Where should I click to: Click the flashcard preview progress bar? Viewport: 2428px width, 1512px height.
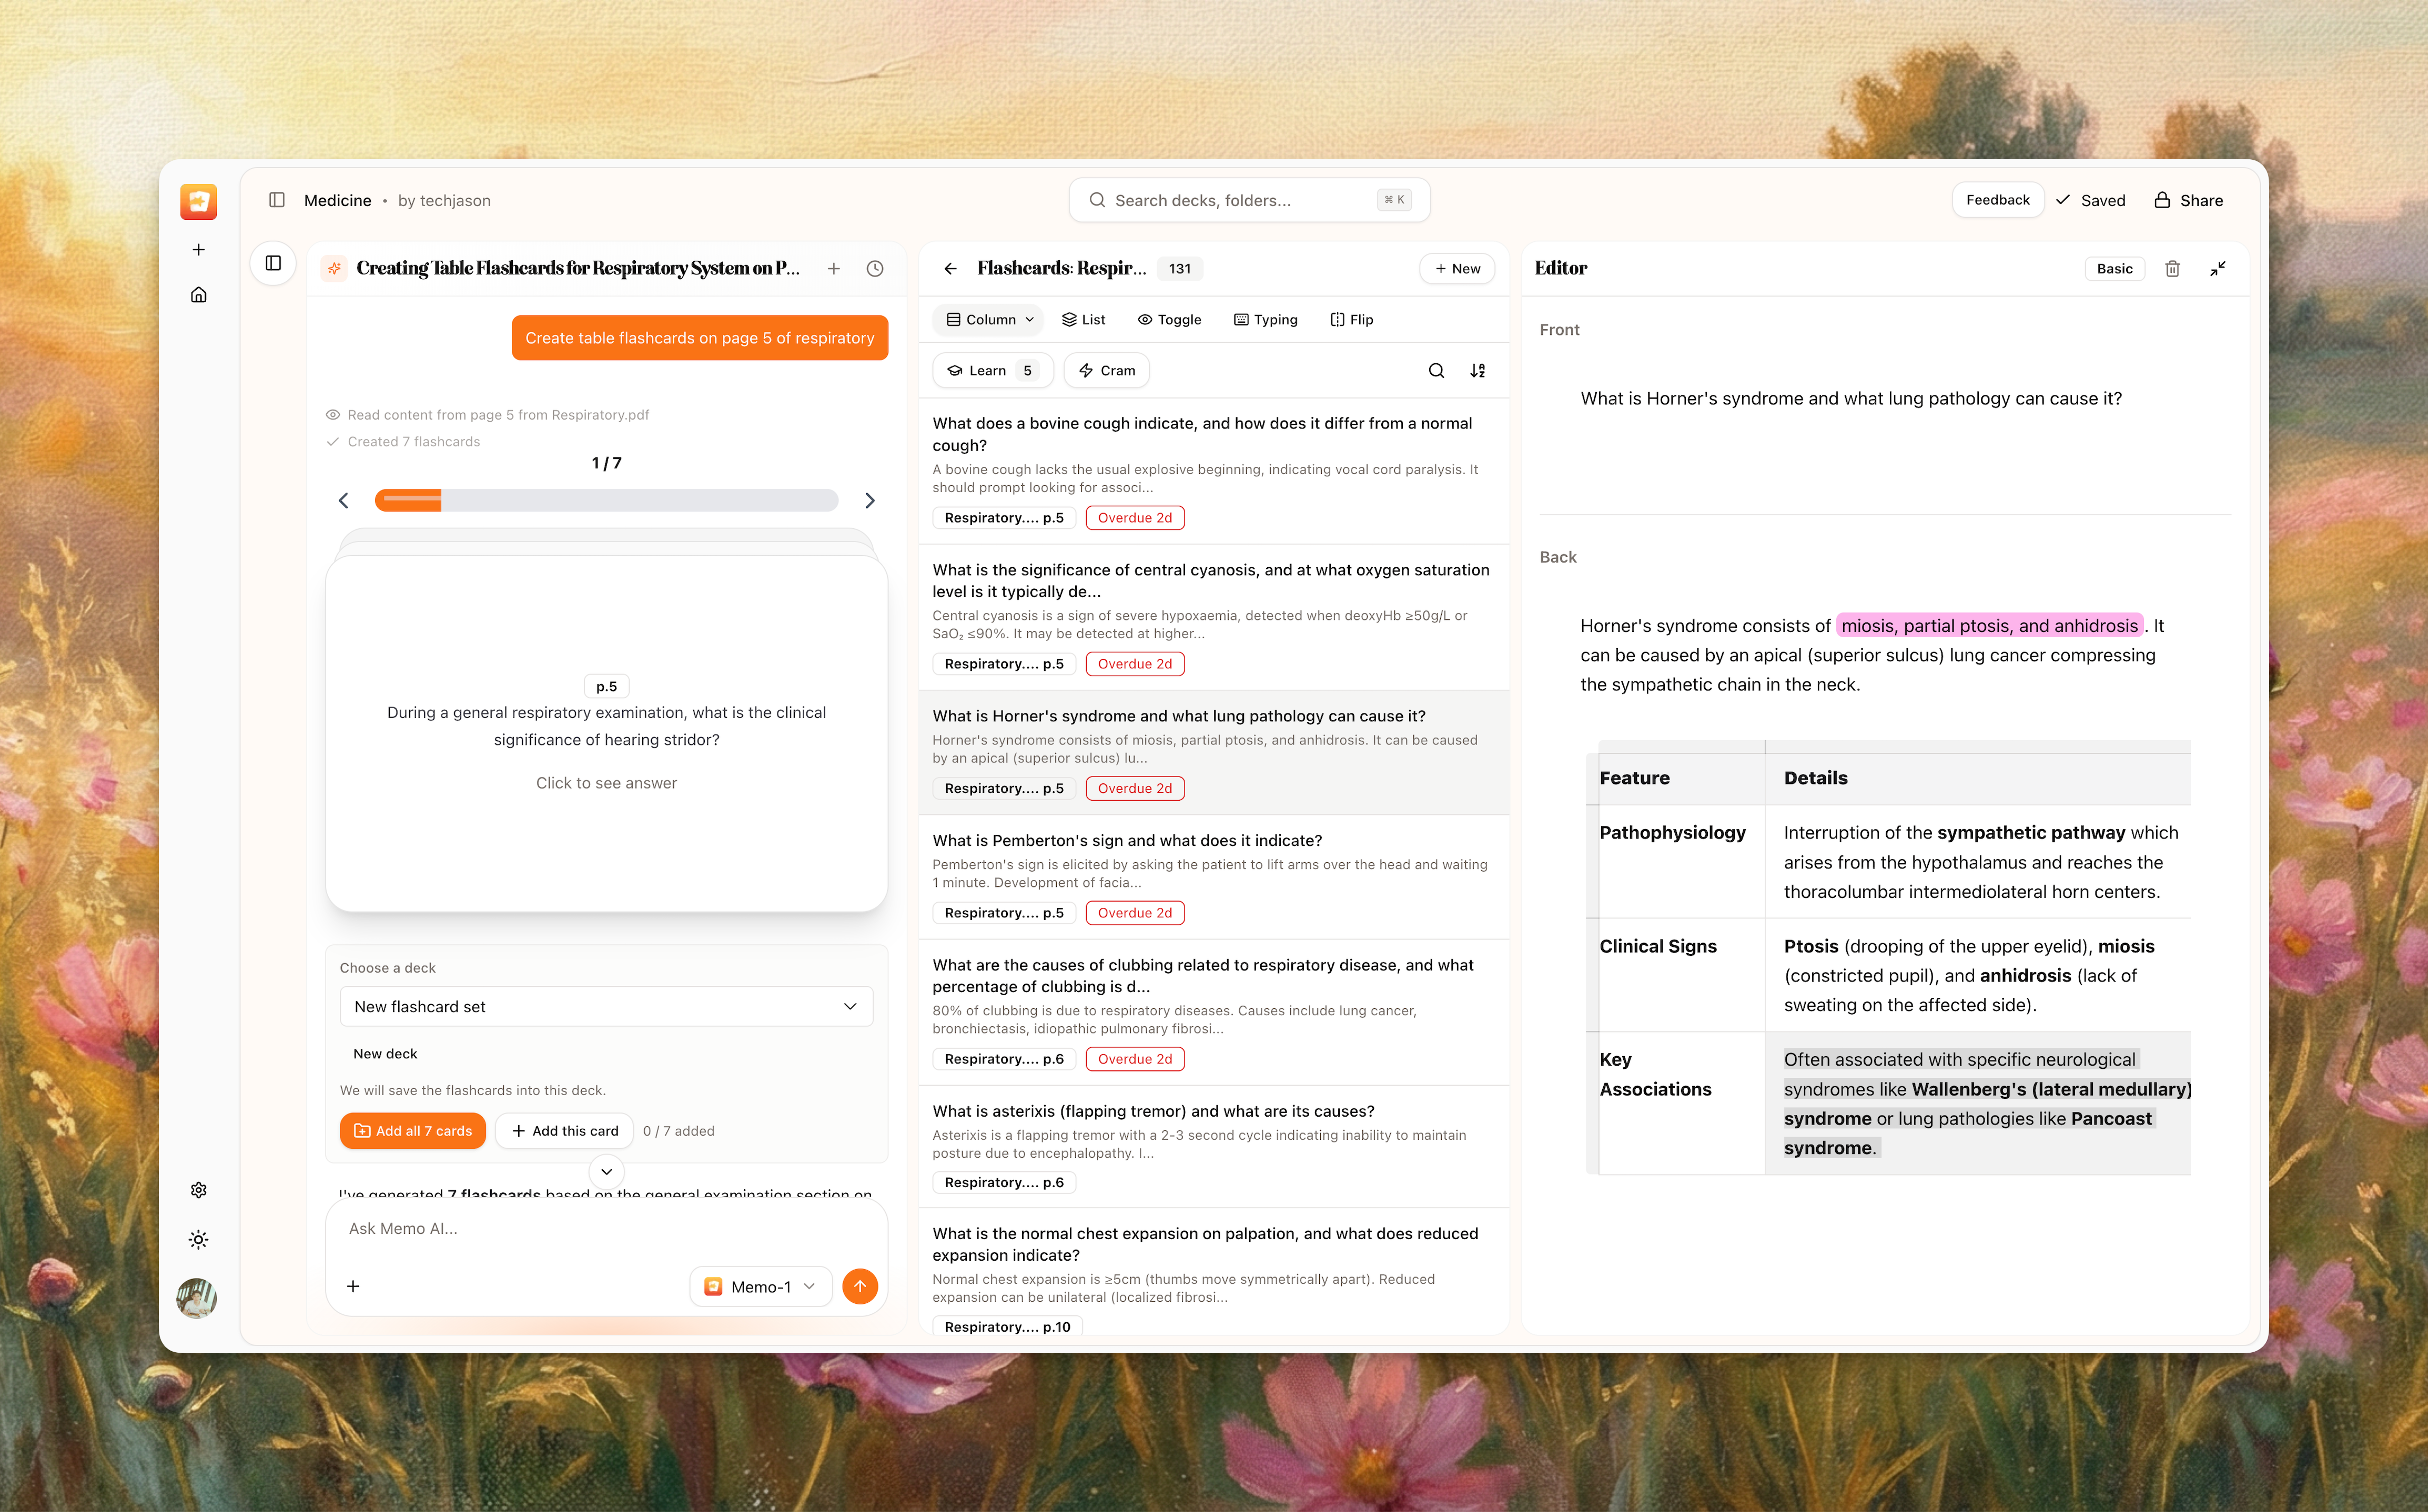click(606, 500)
